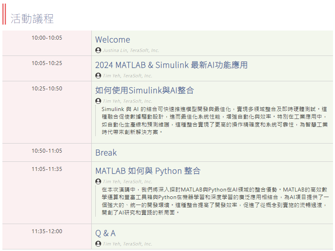Click the speaker icon under Welcome
335x251 pixels.
pyautogui.click(x=98, y=50)
